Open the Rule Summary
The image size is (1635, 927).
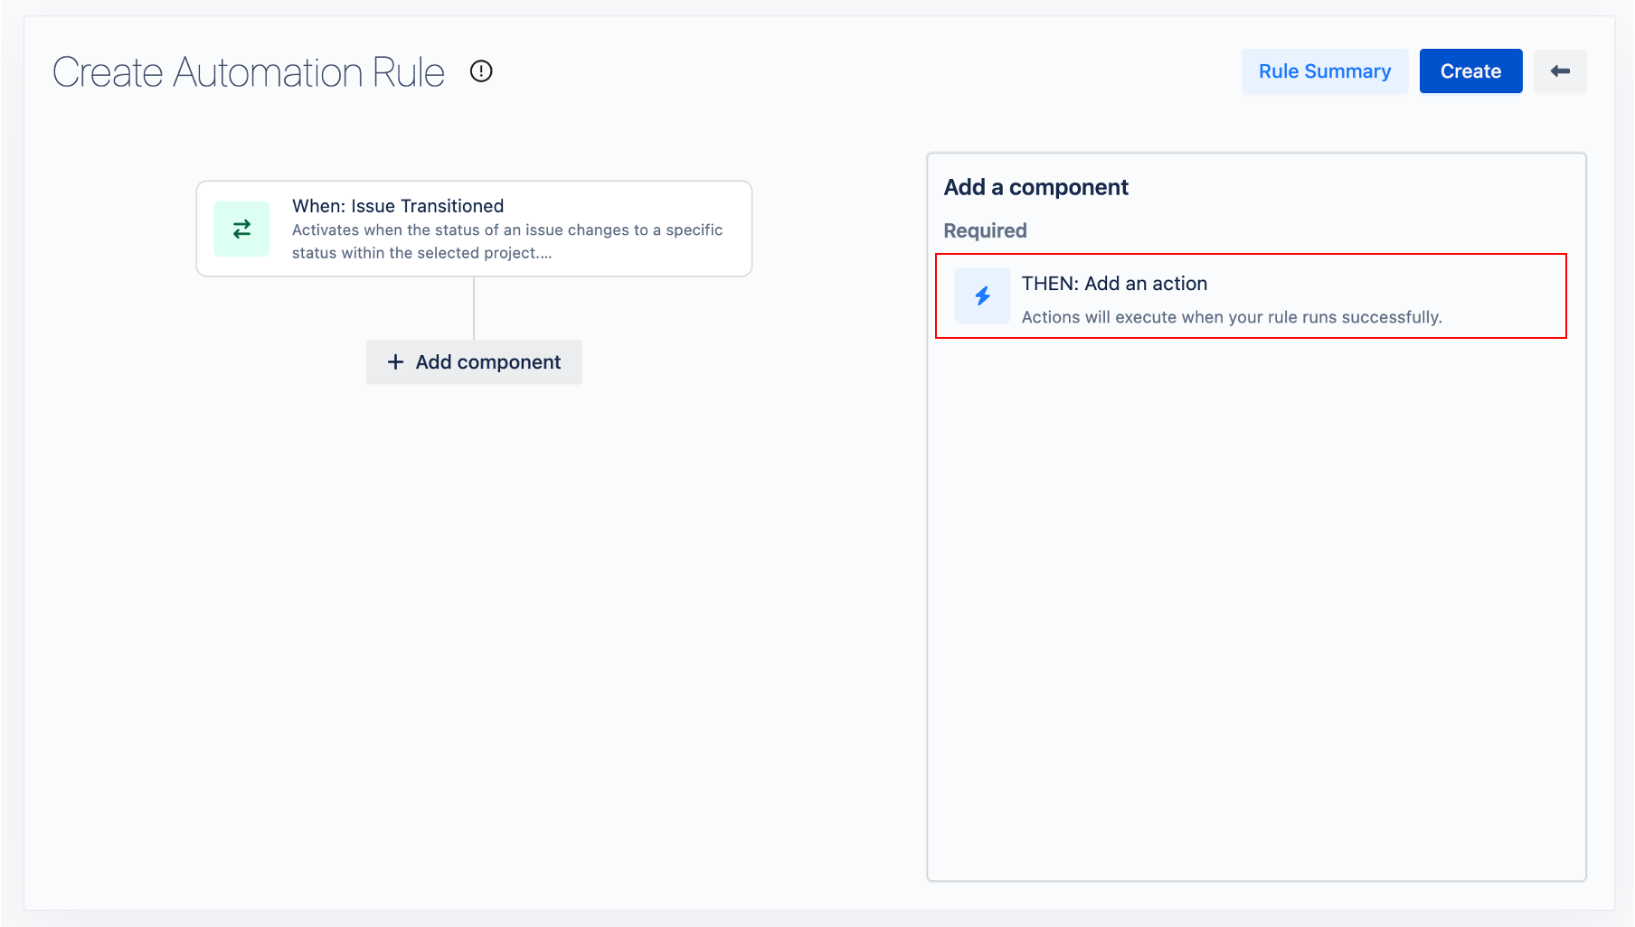(1324, 71)
